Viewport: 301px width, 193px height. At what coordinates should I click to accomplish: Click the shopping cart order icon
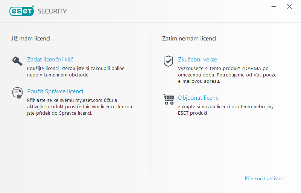click(x=168, y=99)
